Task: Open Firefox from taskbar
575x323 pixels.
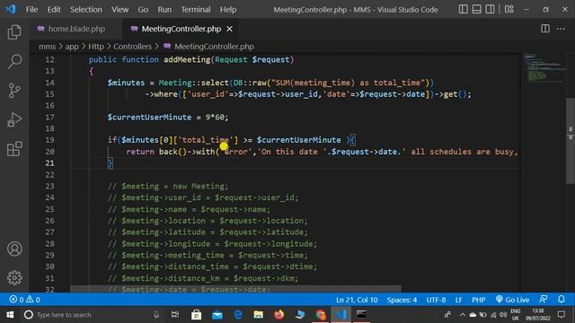Action: [279, 315]
